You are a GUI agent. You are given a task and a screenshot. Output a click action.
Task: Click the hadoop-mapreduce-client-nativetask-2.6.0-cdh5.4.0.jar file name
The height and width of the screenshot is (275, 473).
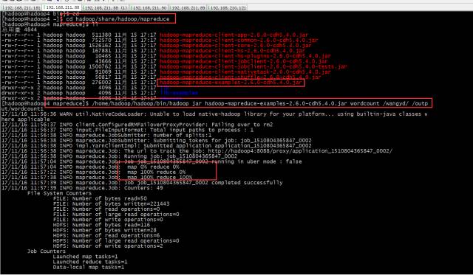(x=245, y=72)
